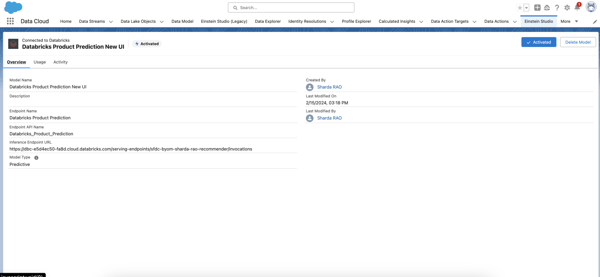
Task: Click the Predictive model type value
Action: 19,164
